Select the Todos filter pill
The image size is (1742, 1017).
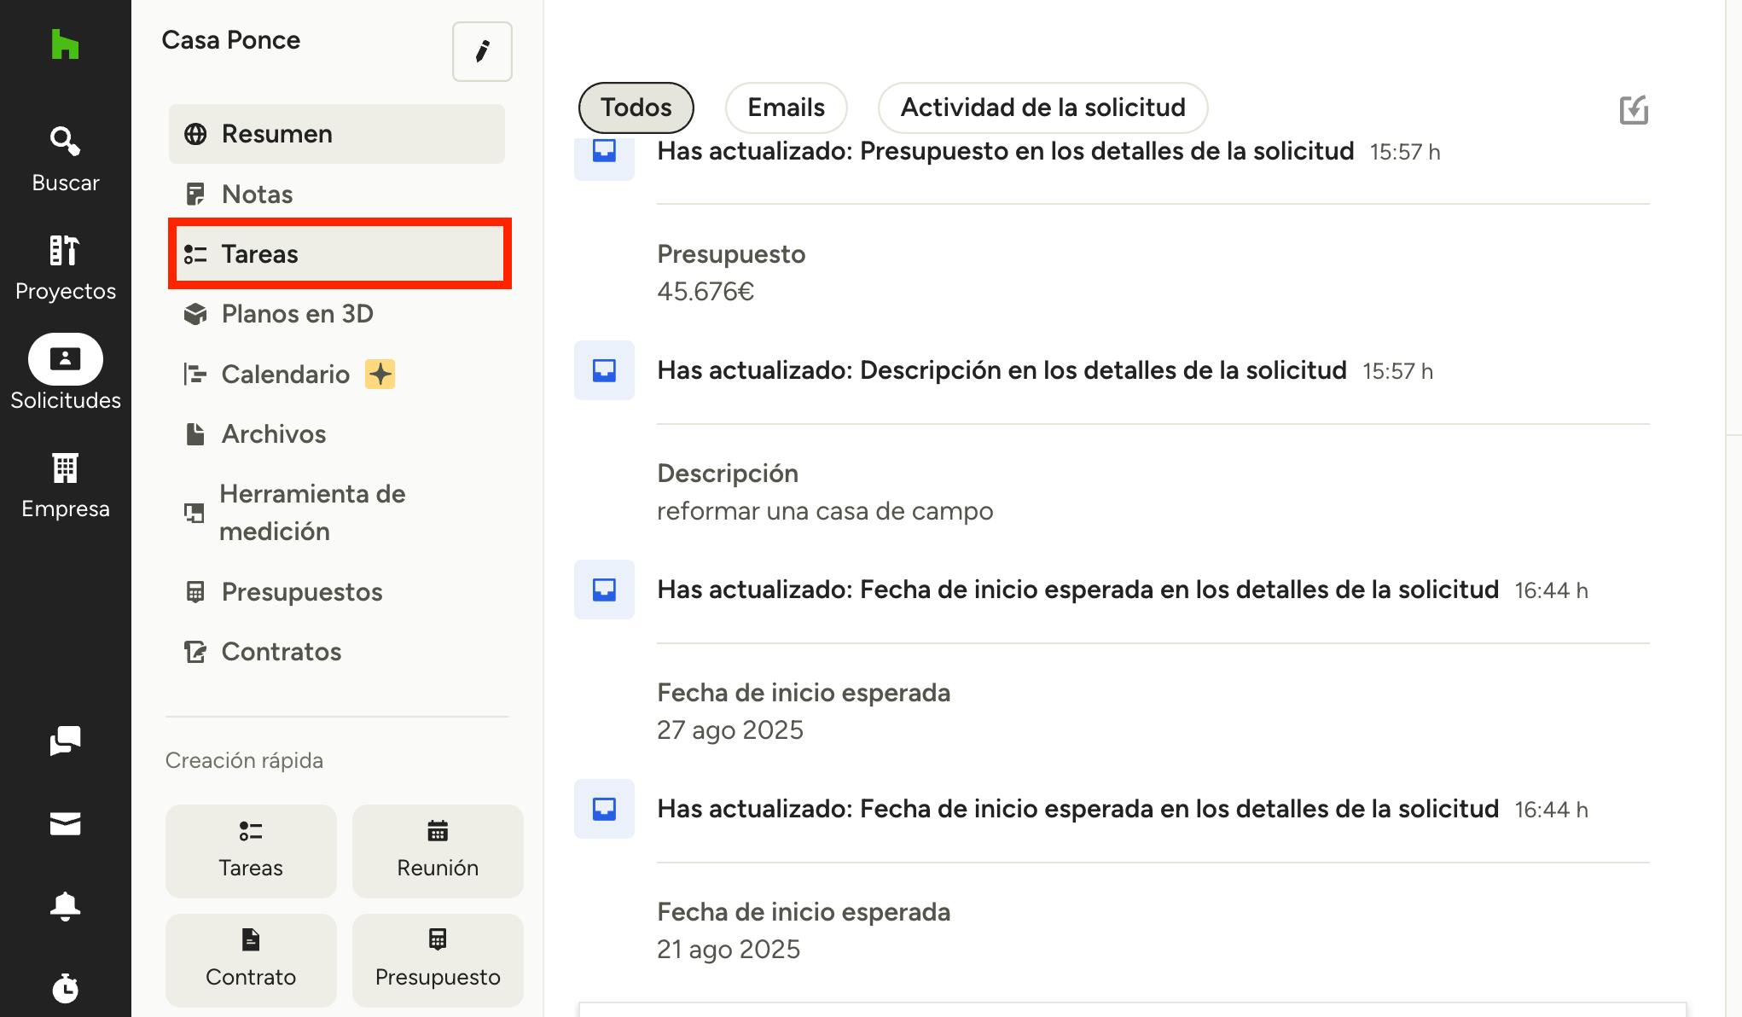click(636, 108)
